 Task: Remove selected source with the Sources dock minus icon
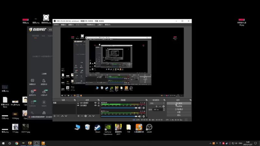coord(82,116)
